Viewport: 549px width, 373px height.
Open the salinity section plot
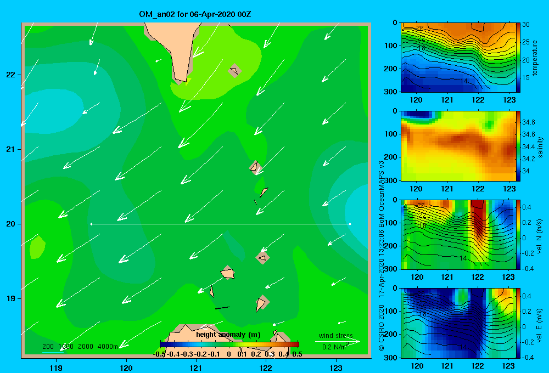(458, 146)
